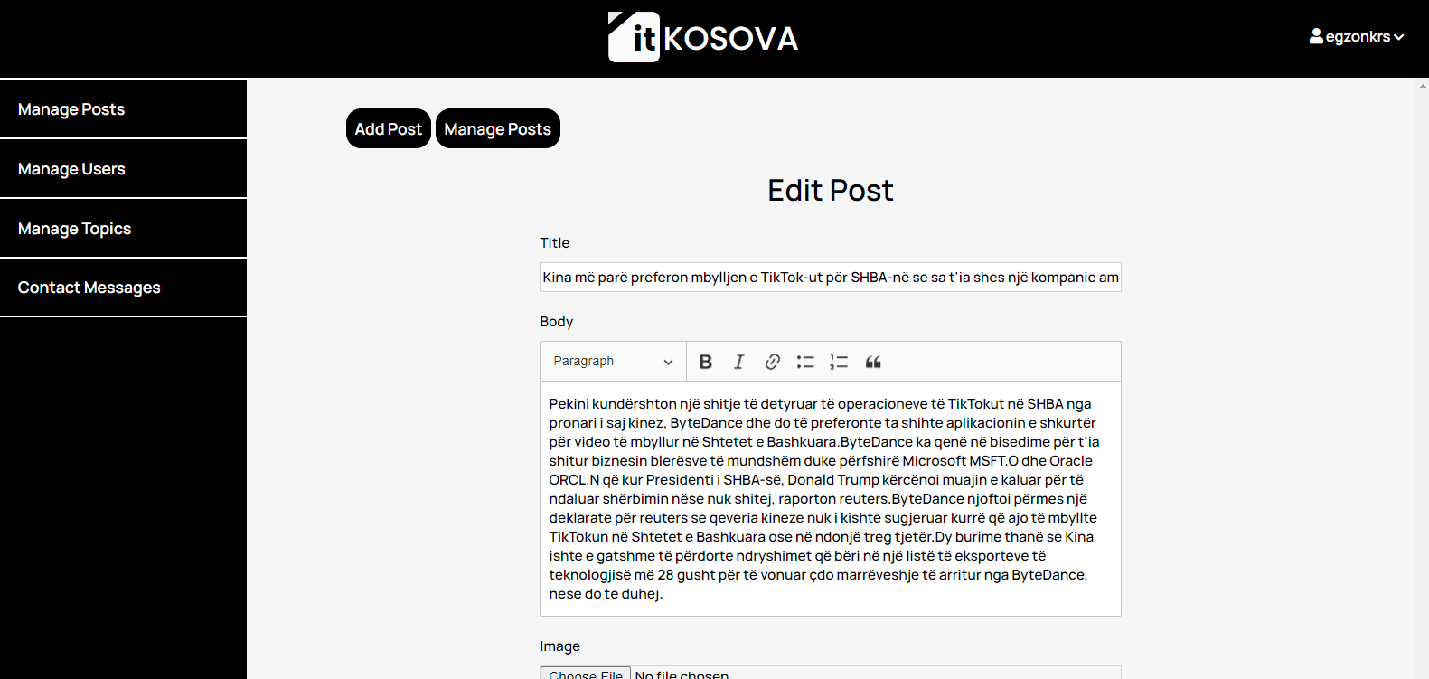Create a numbered list in the editor
This screenshot has width=1429, height=679.
839,362
